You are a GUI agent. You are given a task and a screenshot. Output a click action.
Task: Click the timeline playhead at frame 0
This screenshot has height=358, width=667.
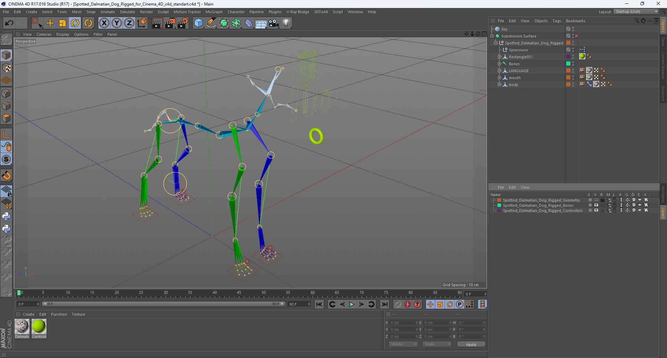[x=19, y=293]
